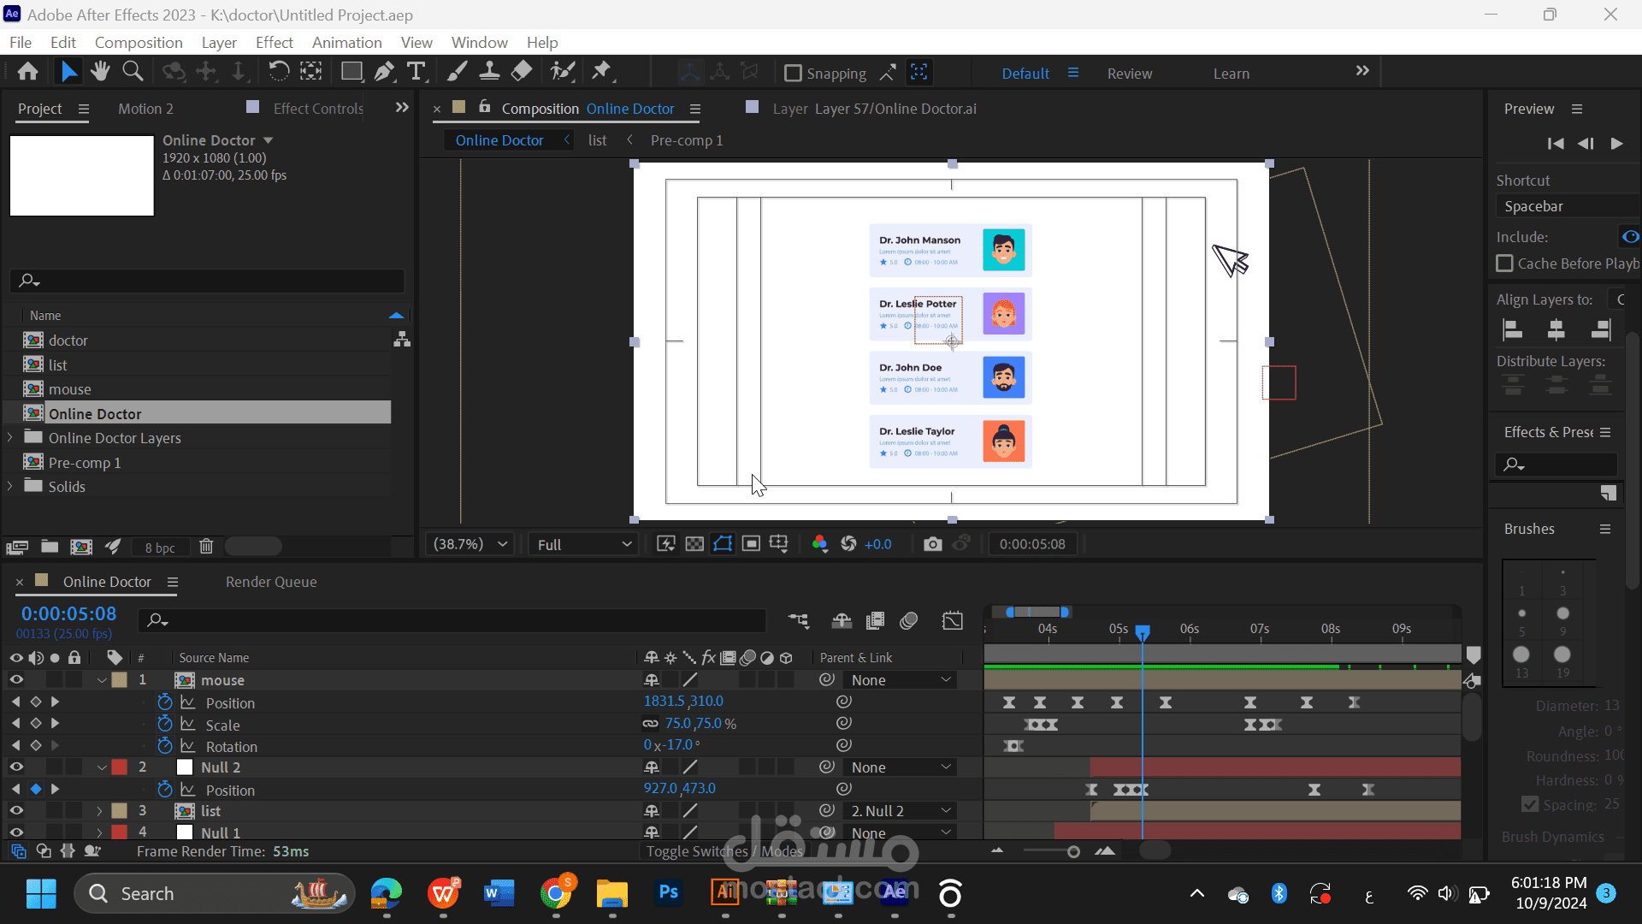Select the Puppet Pin tool
This screenshot has width=1642, height=924.
pos(602,72)
